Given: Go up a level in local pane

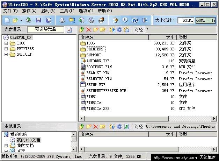Looking at the screenshot, I should (x=82, y=127).
